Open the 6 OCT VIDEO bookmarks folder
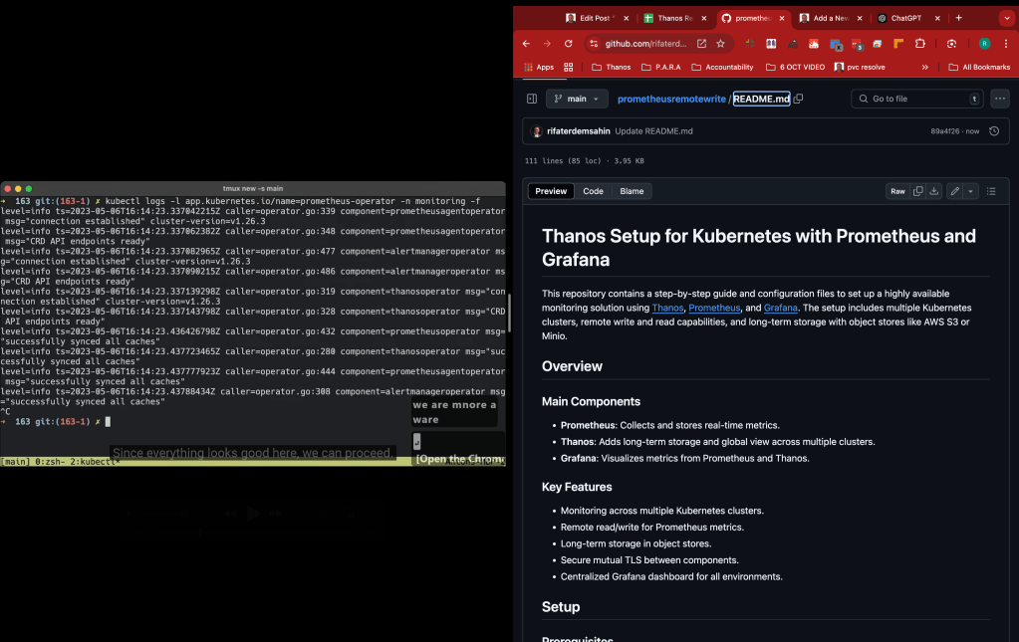The width and height of the screenshot is (1019, 642). point(796,67)
